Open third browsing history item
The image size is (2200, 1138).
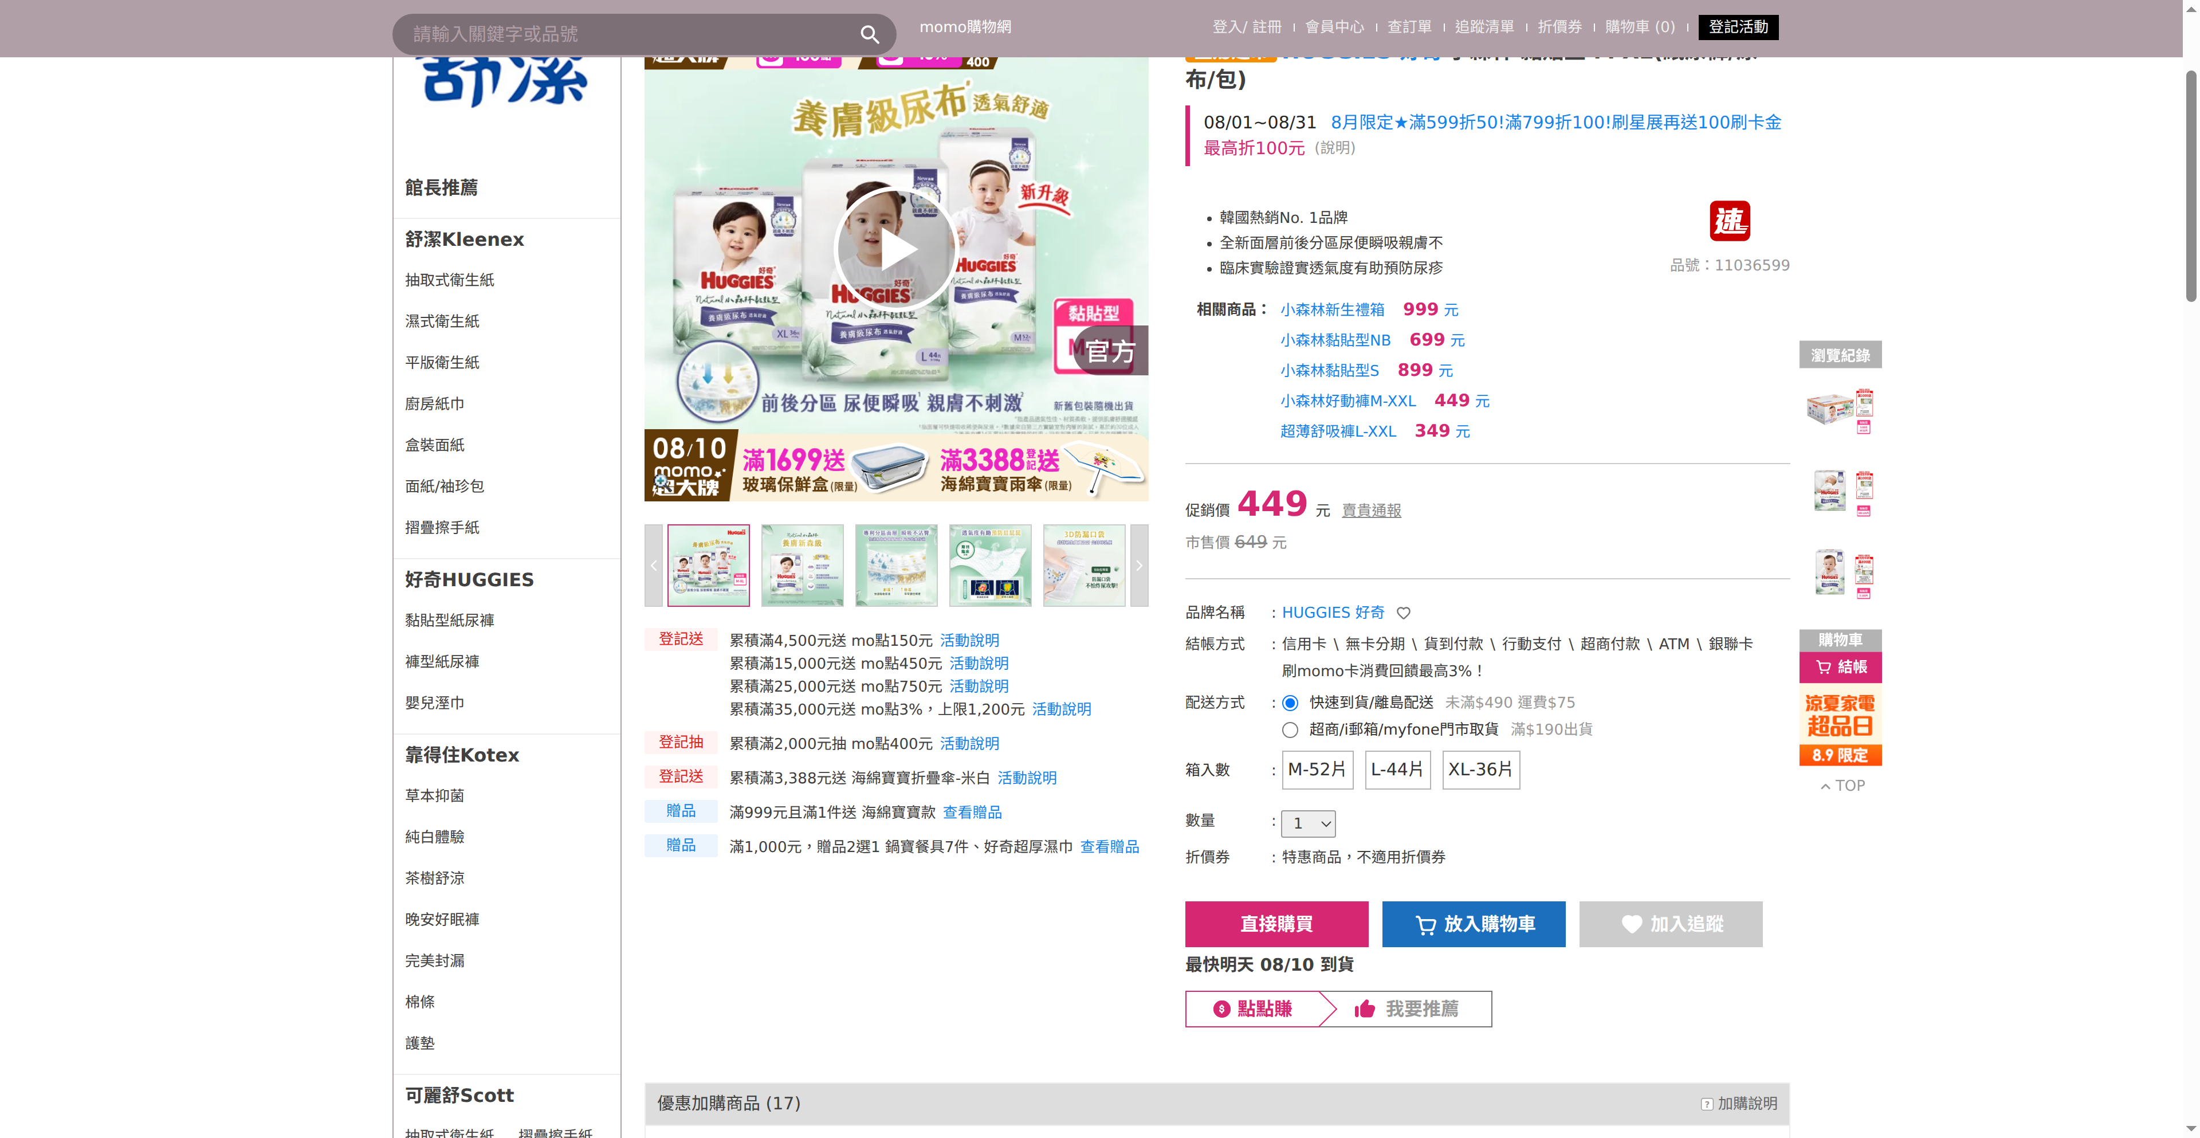[1840, 573]
